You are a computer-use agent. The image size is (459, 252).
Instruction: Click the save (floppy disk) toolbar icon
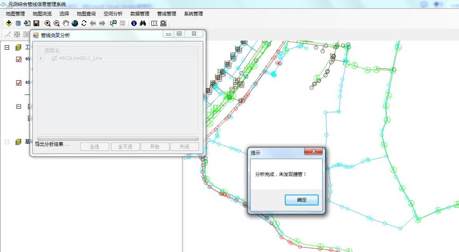(x=36, y=23)
